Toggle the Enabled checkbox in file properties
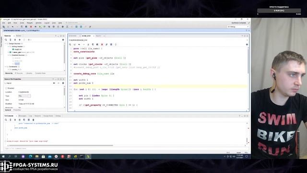This screenshot has width=307, height=173. point(6,88)
